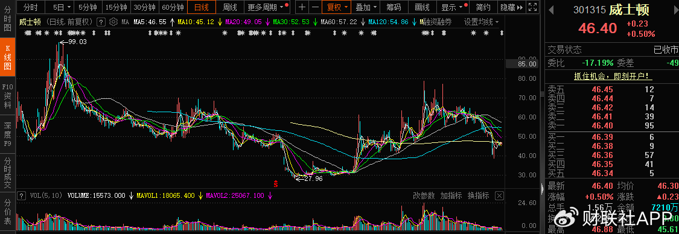Viewport: 679px width, 234px height.
Task: Toggle 画线 drawing mode
Action: [422, 7]
